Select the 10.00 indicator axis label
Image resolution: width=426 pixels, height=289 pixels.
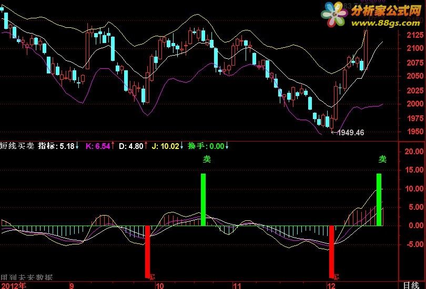414,189
